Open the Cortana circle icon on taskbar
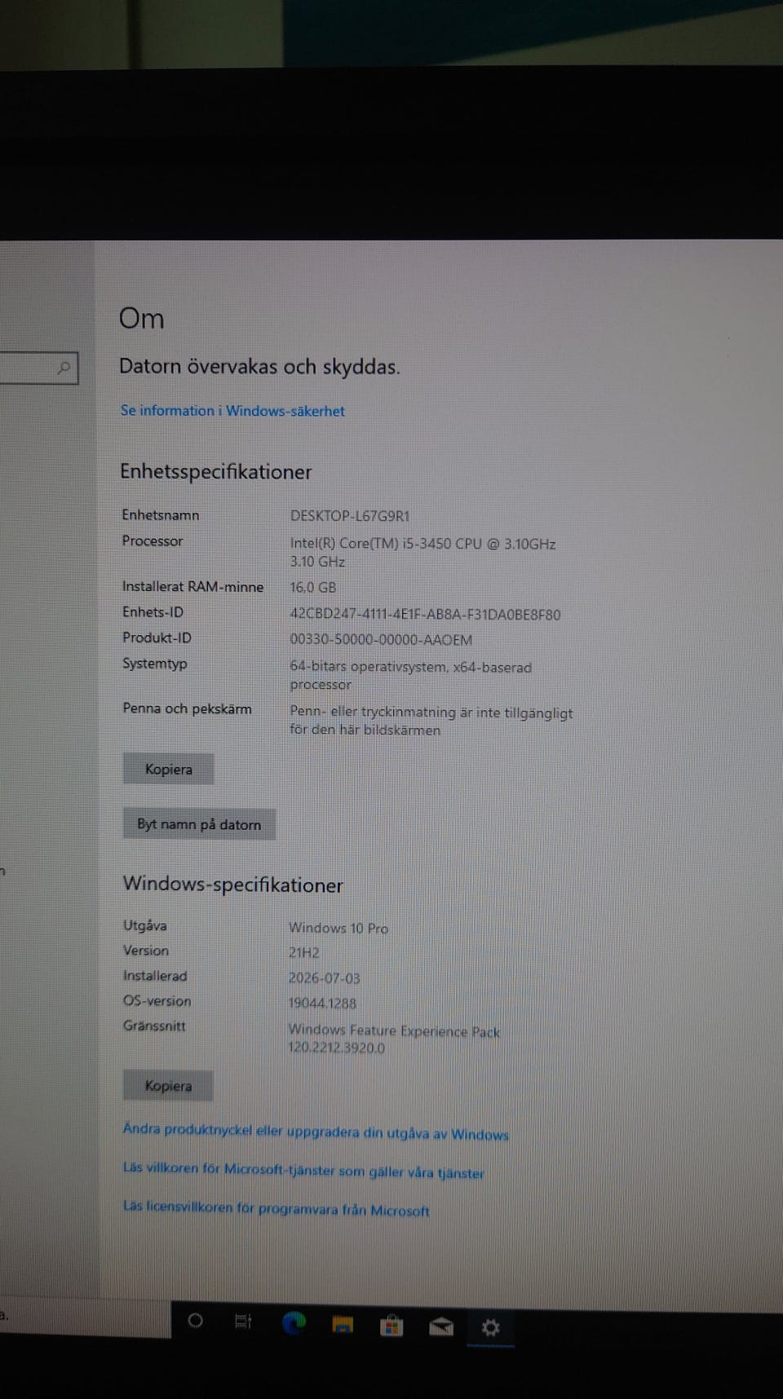 (195, 1321)
